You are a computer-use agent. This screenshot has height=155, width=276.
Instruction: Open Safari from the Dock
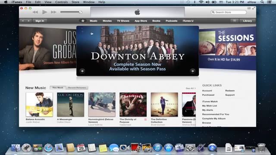coord(48,148)
